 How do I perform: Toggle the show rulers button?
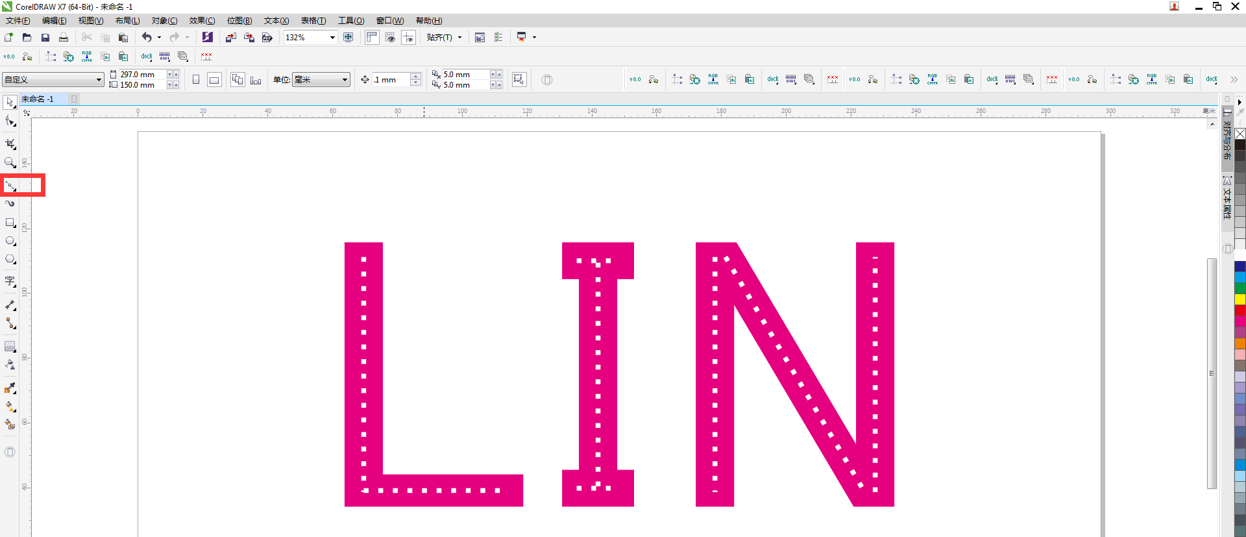(372, 38)
